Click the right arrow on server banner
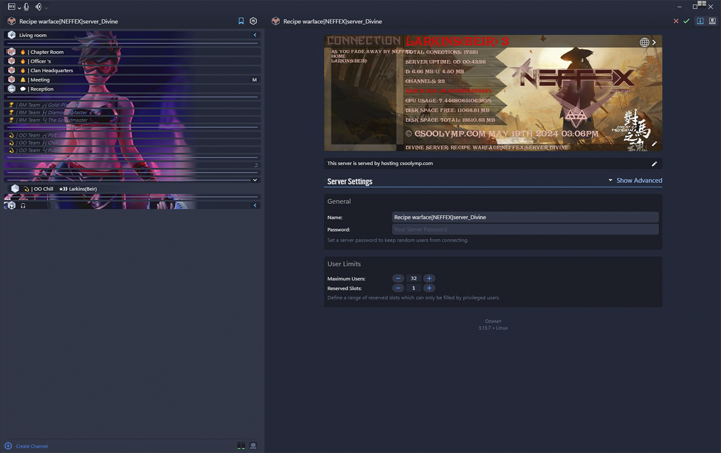The image size is (721, 453). (654, 42)
